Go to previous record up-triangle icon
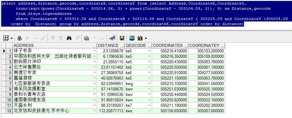Viewport: 292px width, 118px height. pyautogui.click(x=102, y=38)
